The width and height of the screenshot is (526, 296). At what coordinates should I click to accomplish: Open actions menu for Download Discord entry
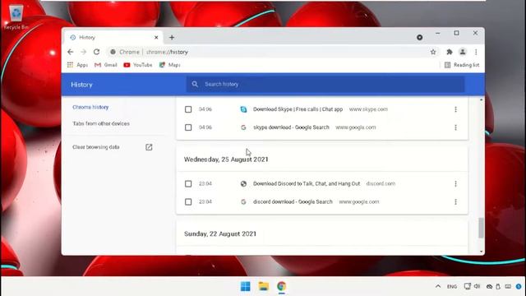pyautogui.click(x=455, y=184)
